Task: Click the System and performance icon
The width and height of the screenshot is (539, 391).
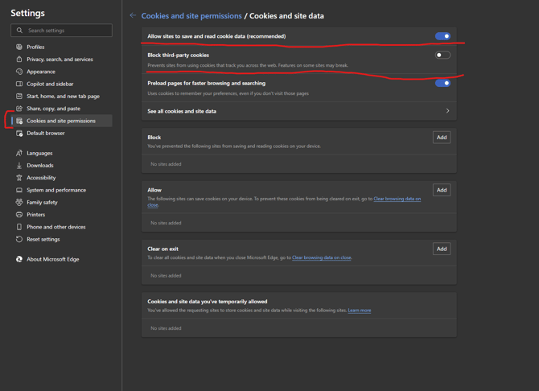Action: coord(19,190)
